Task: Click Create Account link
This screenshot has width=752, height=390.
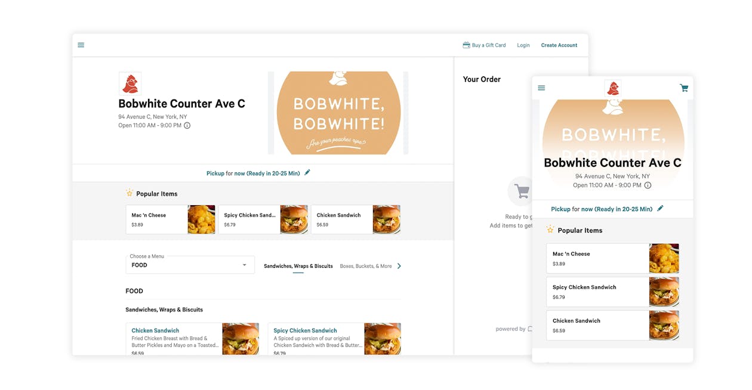Action: point(559,45)
